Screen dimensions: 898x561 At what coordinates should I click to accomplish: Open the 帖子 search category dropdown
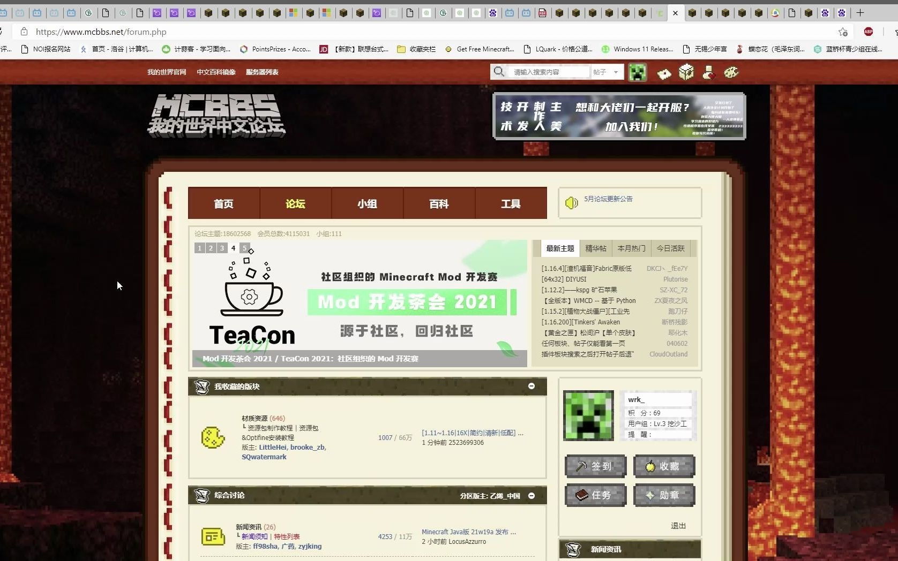click(606, 72)
